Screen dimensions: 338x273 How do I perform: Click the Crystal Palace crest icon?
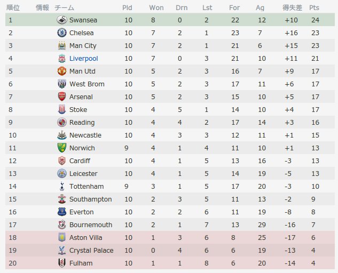[61, 251]
